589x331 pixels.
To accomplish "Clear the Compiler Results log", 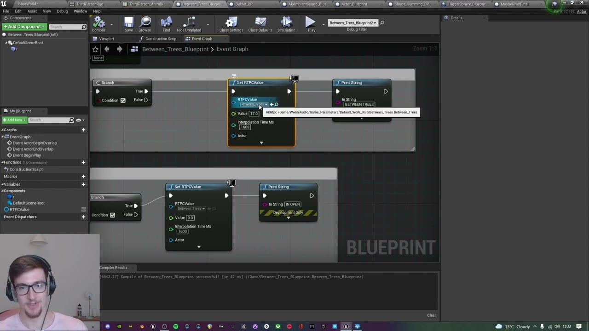I will pyautogui.click(x=432, y=315).
